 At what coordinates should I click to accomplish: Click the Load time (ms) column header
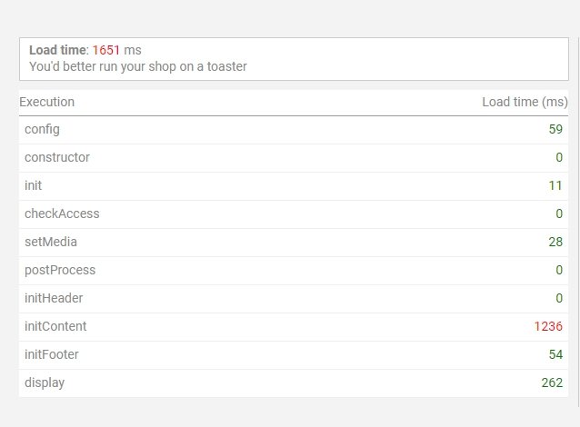pyautogui.click(x=525, y=102)
